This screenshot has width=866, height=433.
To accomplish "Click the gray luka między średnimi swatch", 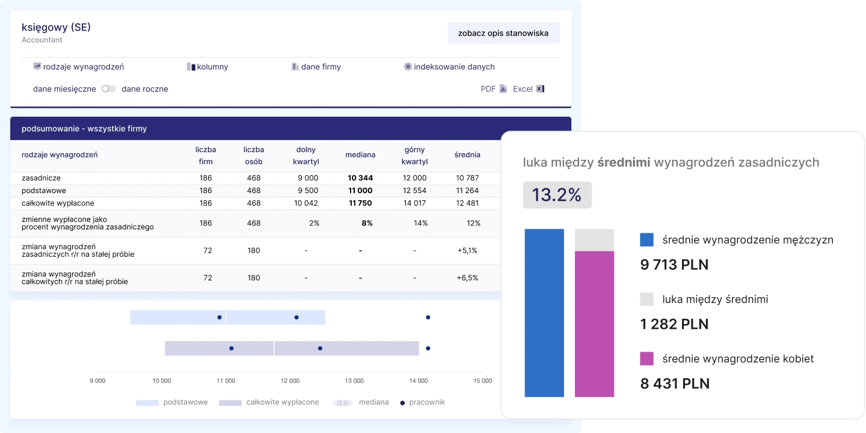I will coord(646,299).
